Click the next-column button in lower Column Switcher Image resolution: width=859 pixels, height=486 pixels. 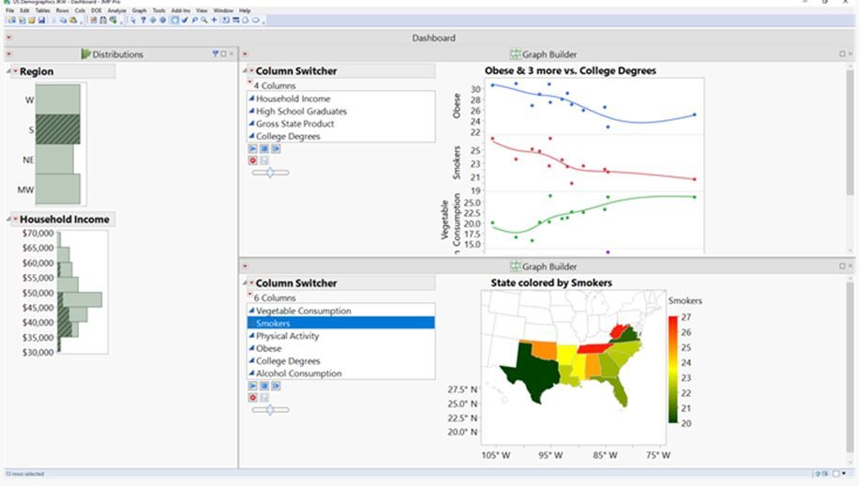275,386
